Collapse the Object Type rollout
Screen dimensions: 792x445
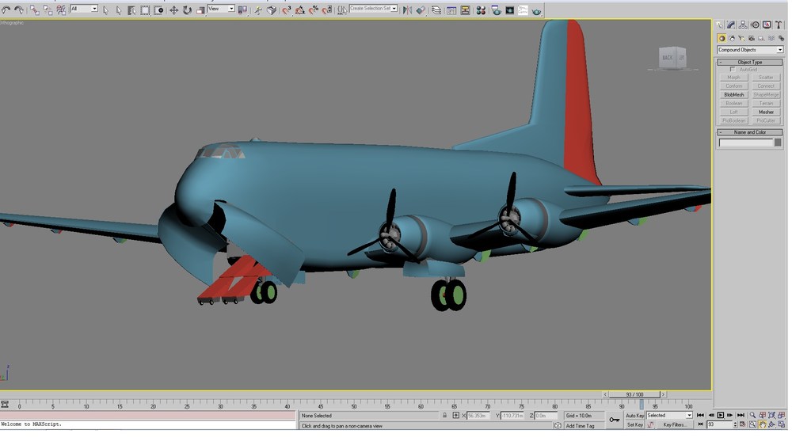click(749, 62)
